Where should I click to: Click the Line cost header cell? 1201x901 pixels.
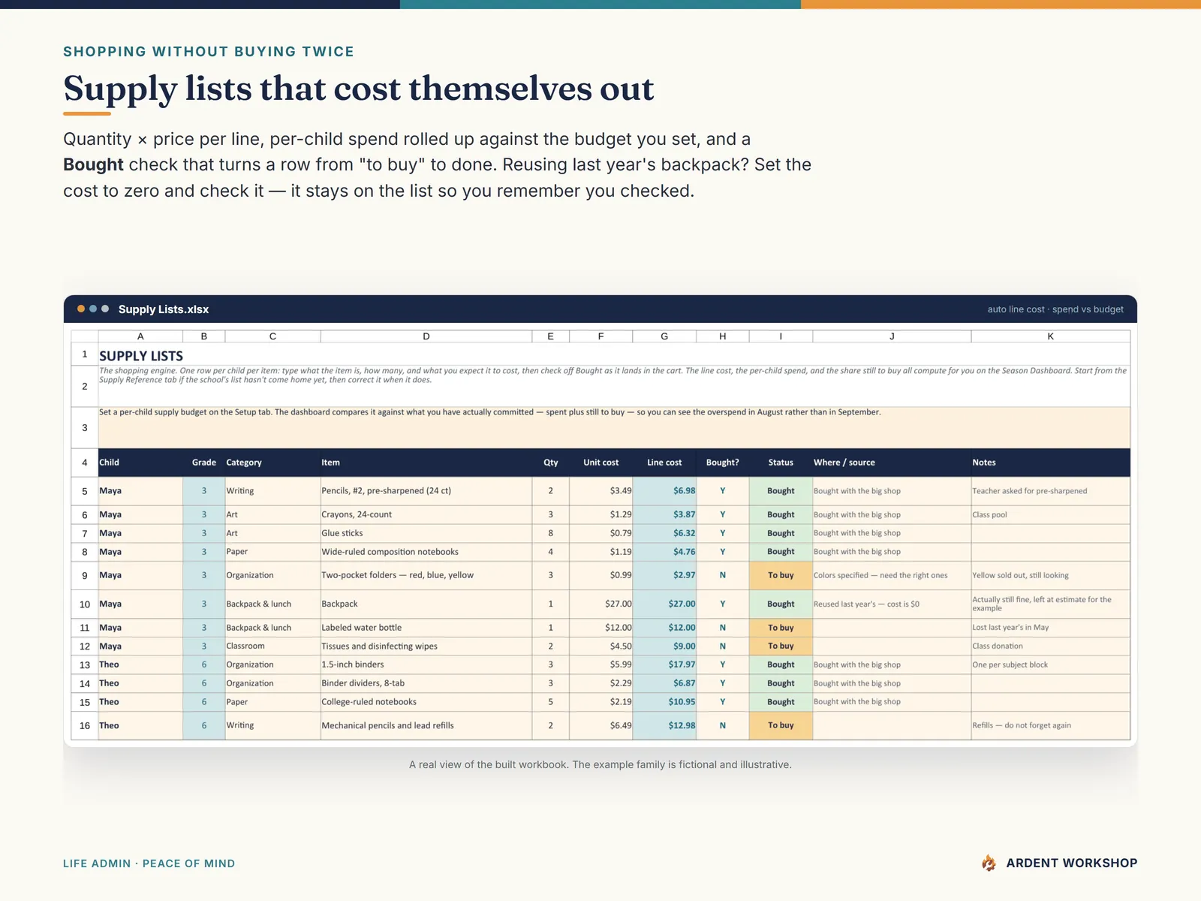pos(664,463)
